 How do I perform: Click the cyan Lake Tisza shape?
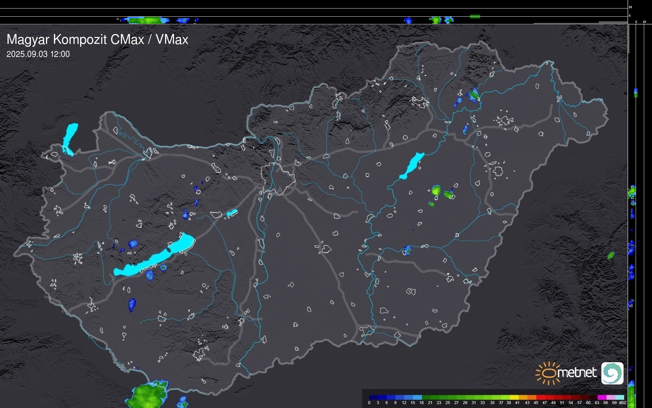pos(412,166)
